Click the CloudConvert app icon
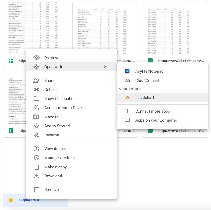Viewport: 211px width, 210px height. point(127,80)
